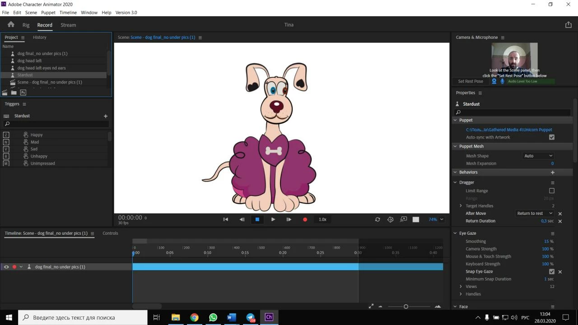Open the Eye Gaze behavior options menu
Screen dimensions: 578x325
pyautogui.click(x=552, y=234)
